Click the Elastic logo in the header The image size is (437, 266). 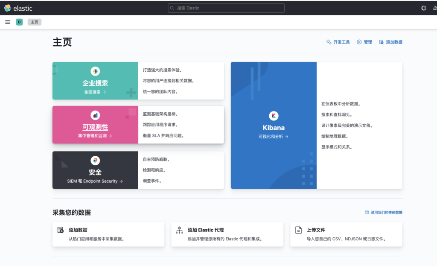(x=18, y=8)
